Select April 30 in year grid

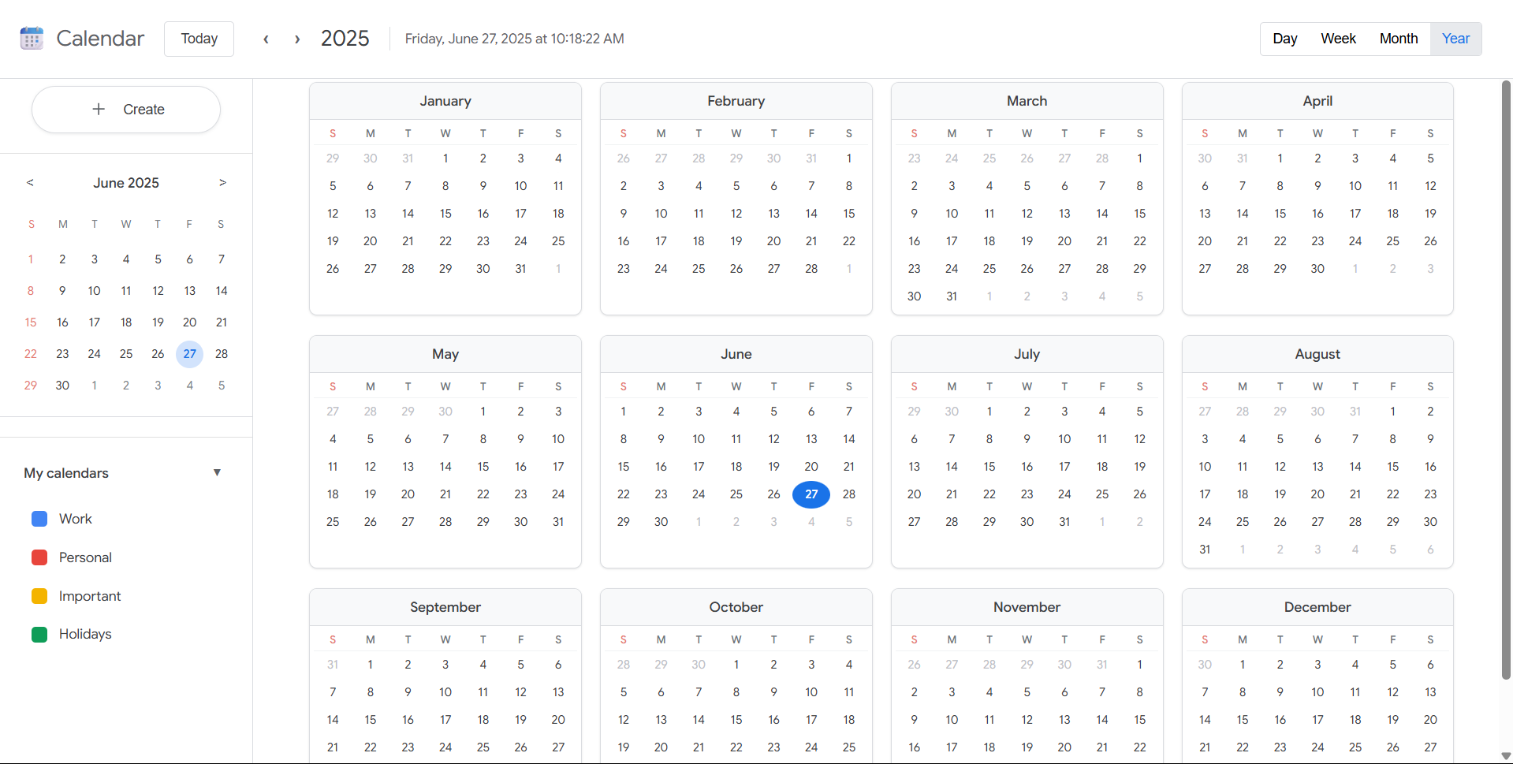click(x=1317, y=269)
